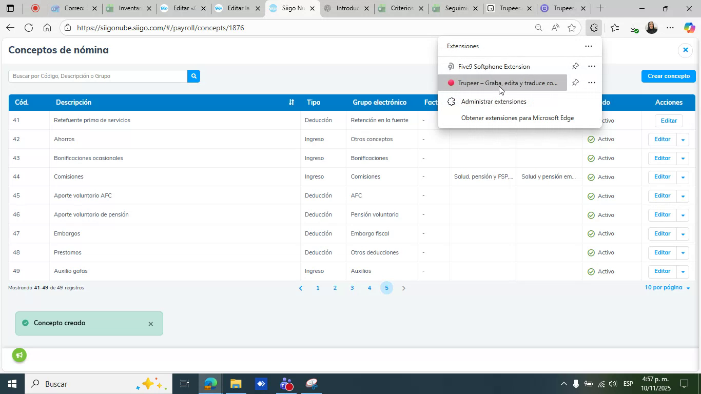
Task: Pin the Trupeer extension to toolbar
Action: [575, 83]
